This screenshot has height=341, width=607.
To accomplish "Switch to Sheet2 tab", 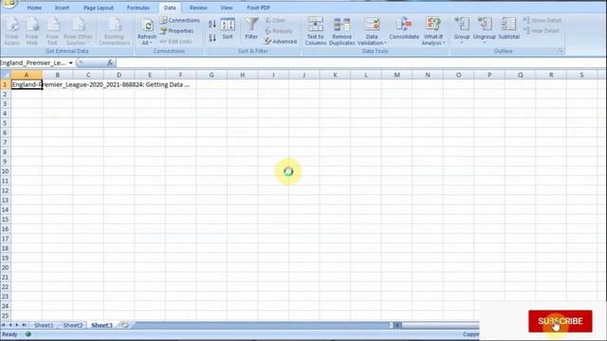I will pos(73,325).
